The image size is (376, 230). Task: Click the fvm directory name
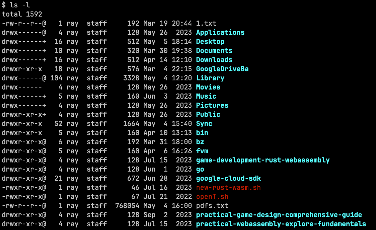(202, 151)
